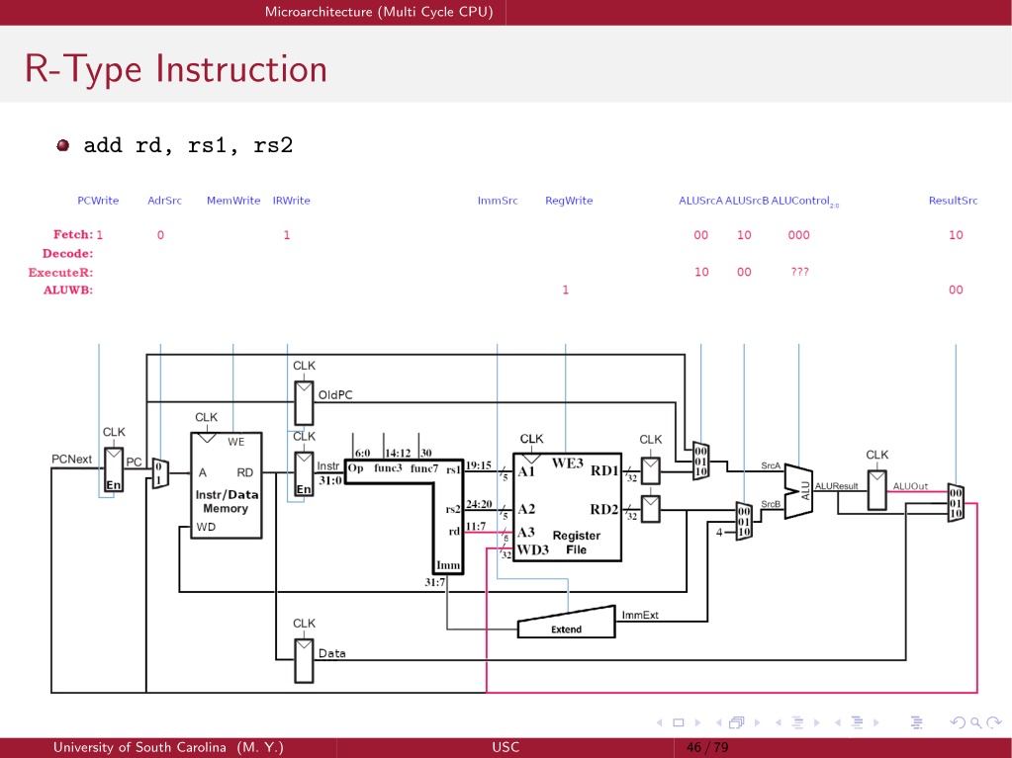Click the Data register label
Viewport: 1012px width, 758px height.
[x=331, y=653]
